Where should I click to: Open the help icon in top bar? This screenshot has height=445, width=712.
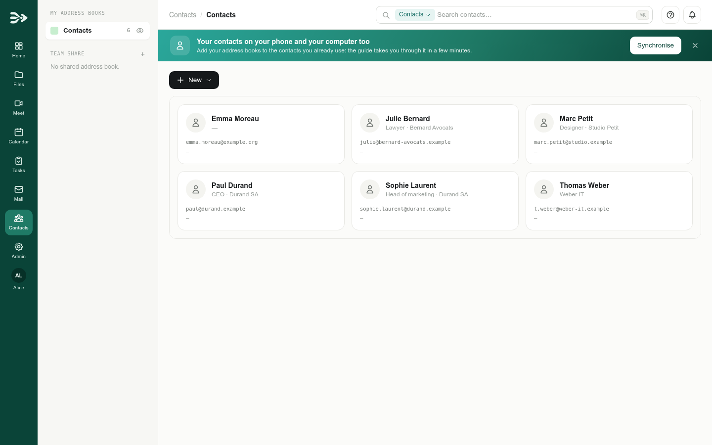point(670,15)
